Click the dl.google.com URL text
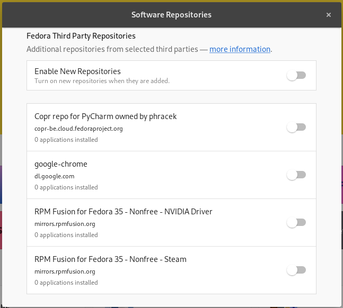This screenshot has width=343, height=308. coord(55,176)
